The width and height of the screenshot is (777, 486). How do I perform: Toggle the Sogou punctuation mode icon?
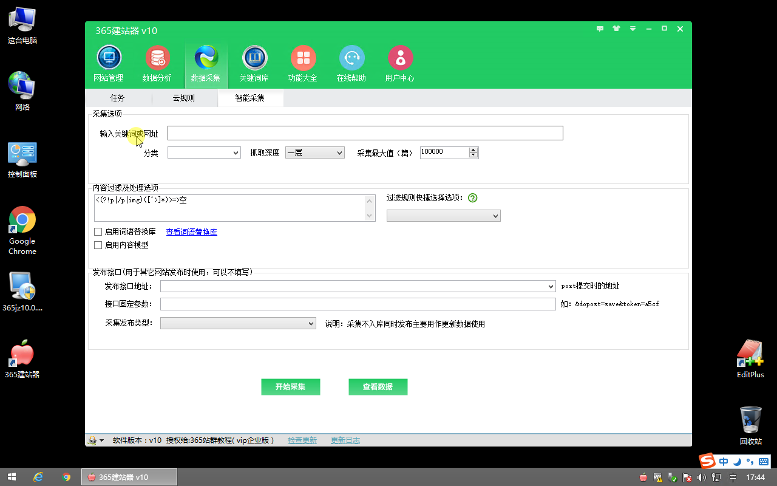point(750,461)
